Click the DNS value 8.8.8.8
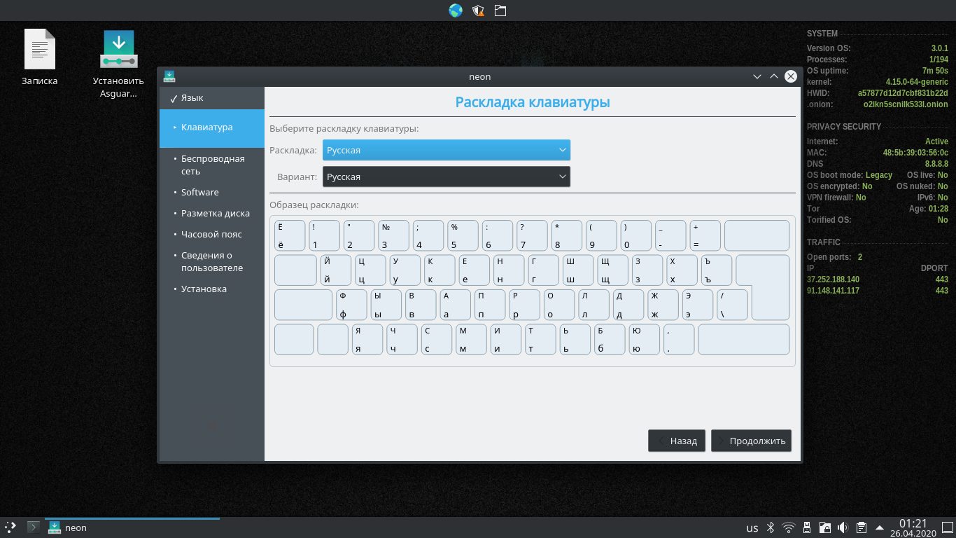The image size is (956, 538). tap(936, 164)
